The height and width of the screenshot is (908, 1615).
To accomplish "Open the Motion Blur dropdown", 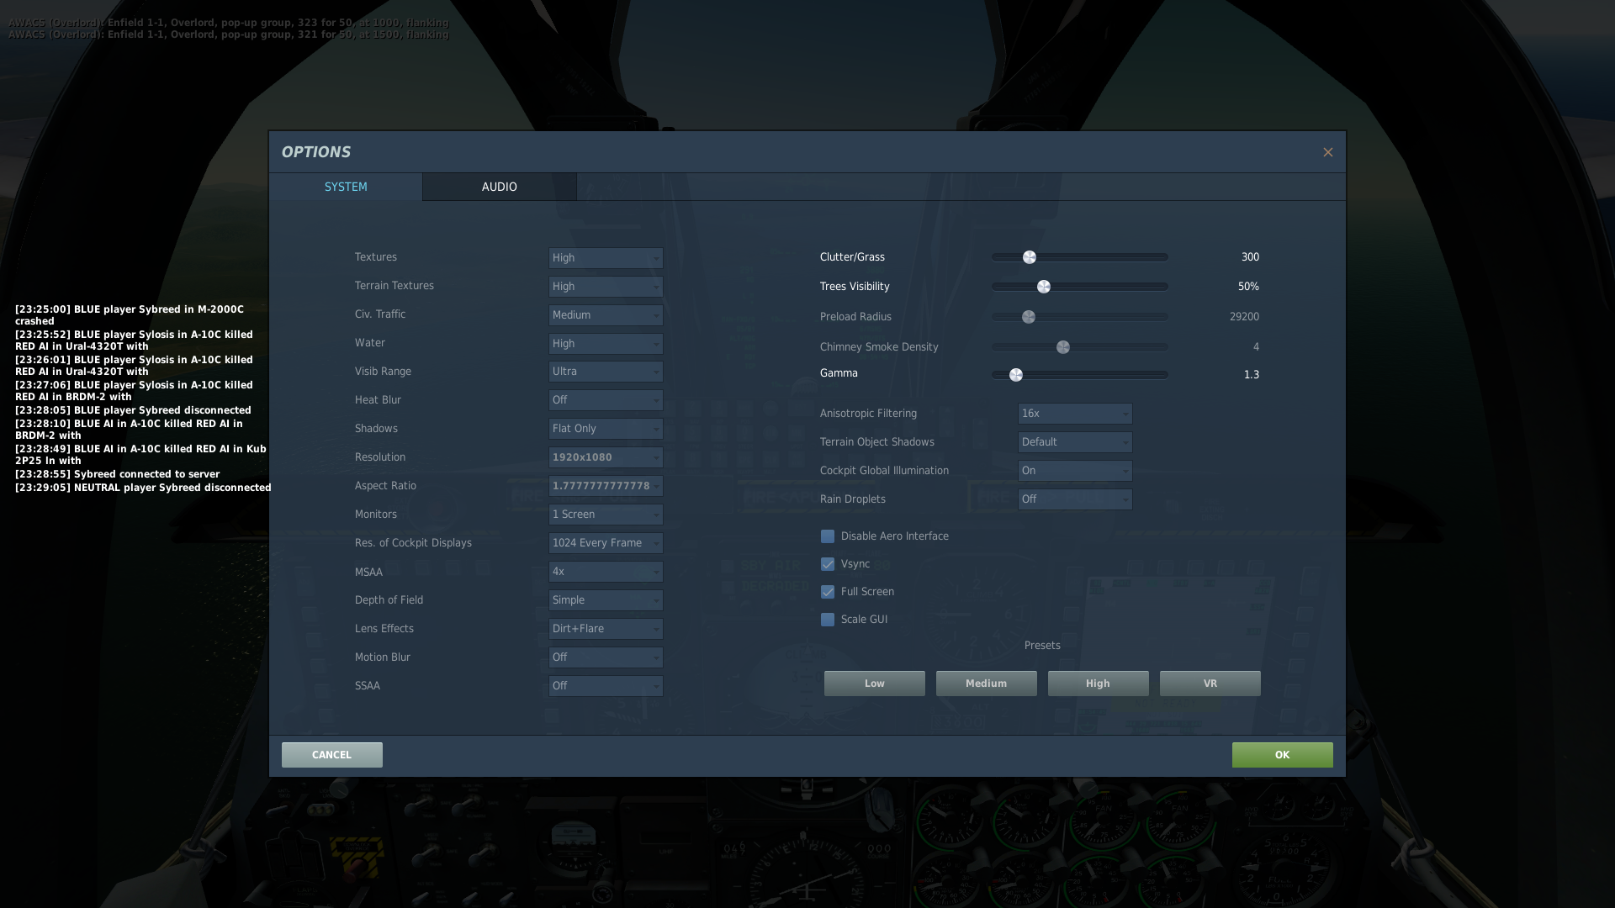I will coord(606,657).
